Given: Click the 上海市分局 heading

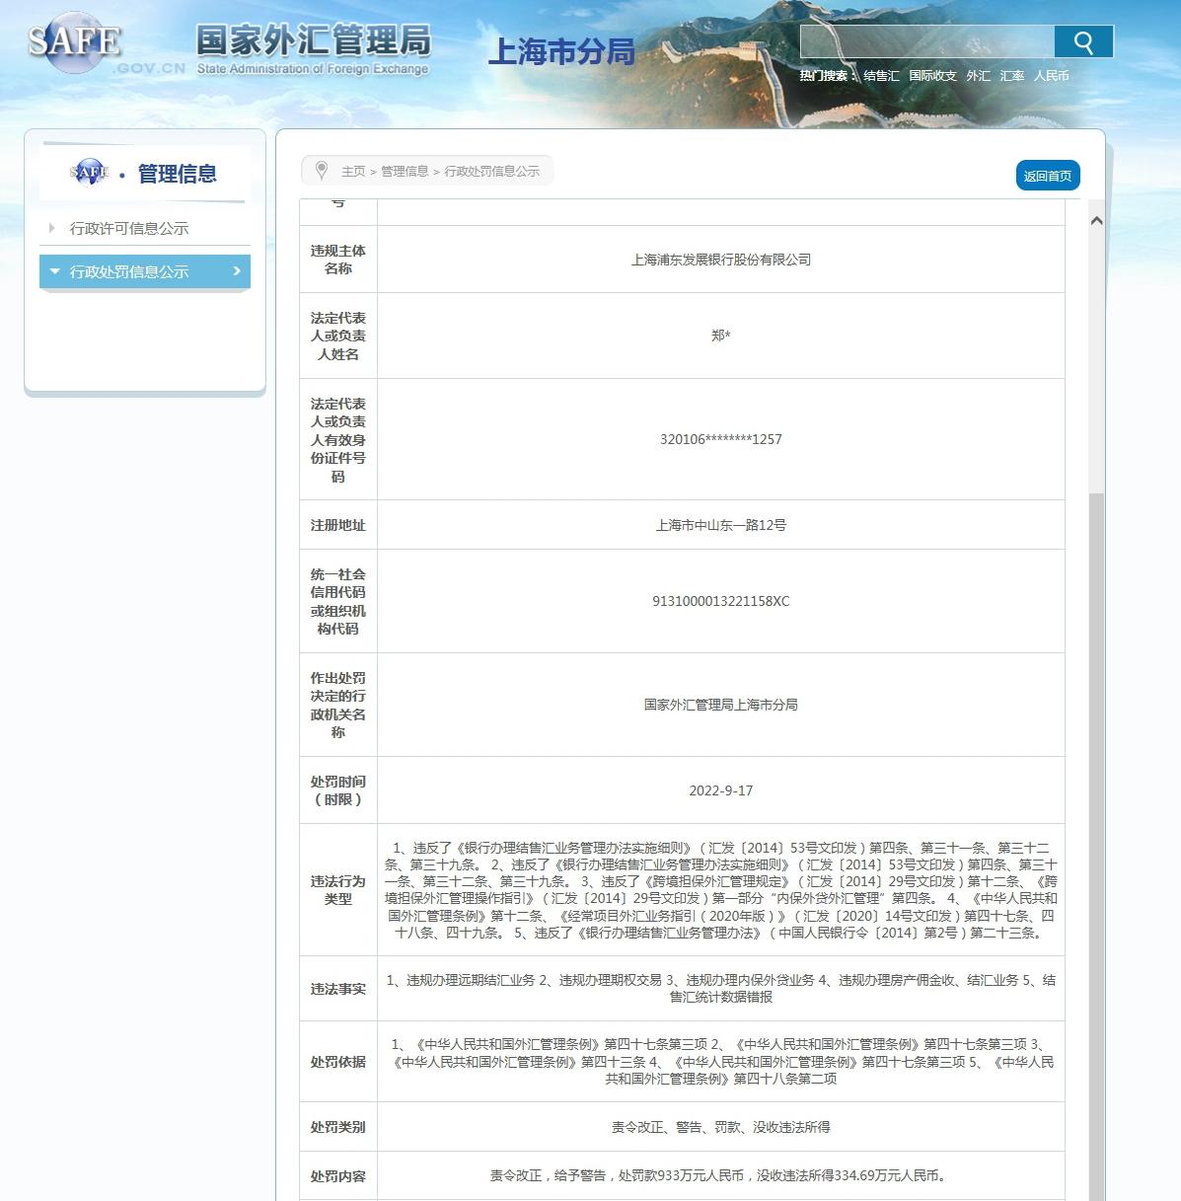Looking at the screenshot, I should click(x=561, y=51).
